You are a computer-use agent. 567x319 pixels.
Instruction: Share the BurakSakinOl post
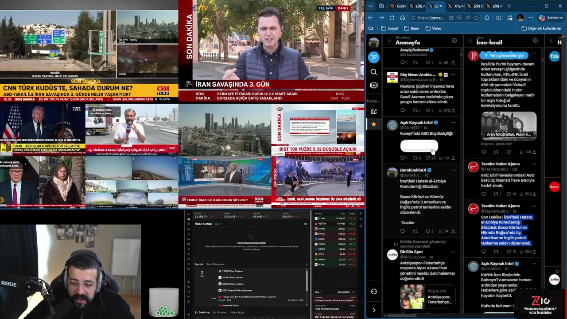[453, 231]
